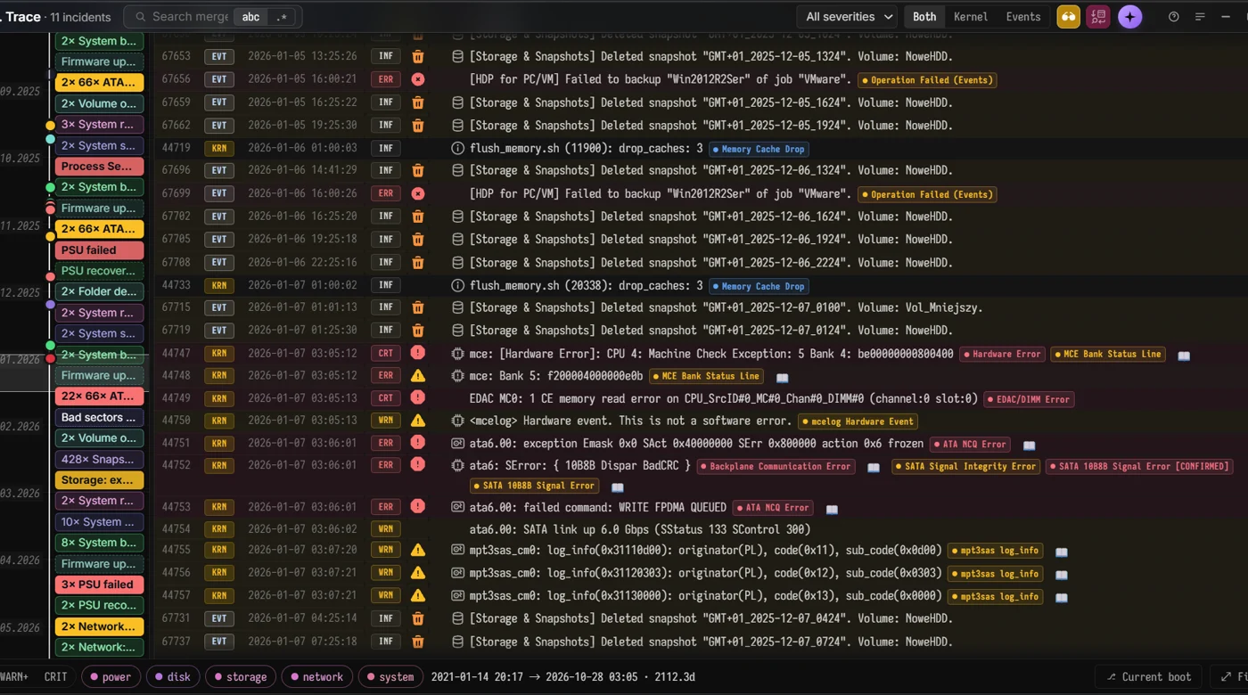This screenshot has height=695, width=1248.
Task: Click the warning triangle icon on entry 44750
Action: point(418,421)
